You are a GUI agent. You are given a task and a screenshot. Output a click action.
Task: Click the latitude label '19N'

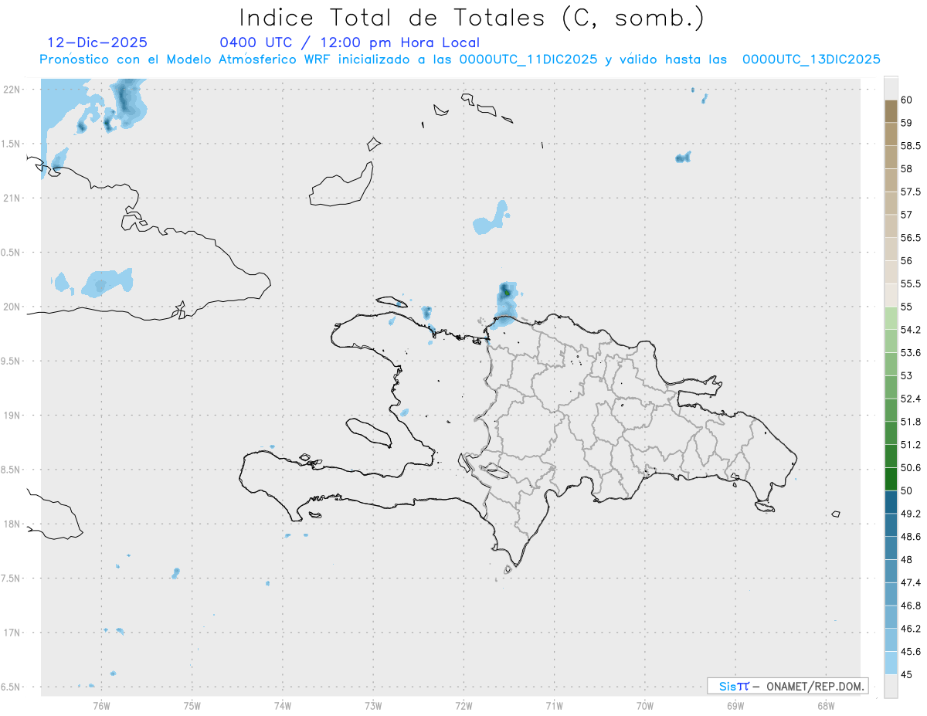(11, 416)
